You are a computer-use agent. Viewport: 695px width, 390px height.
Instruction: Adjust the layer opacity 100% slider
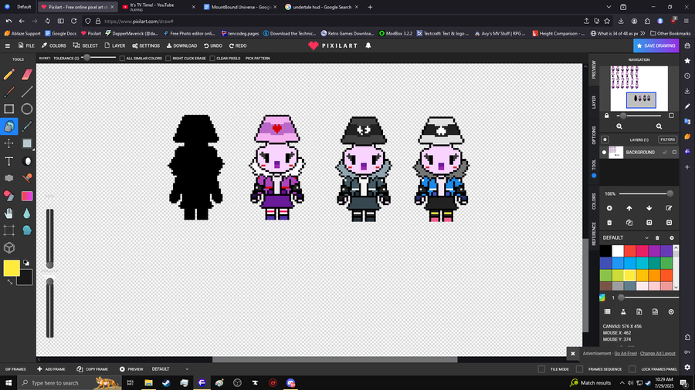tap(646, 193)
